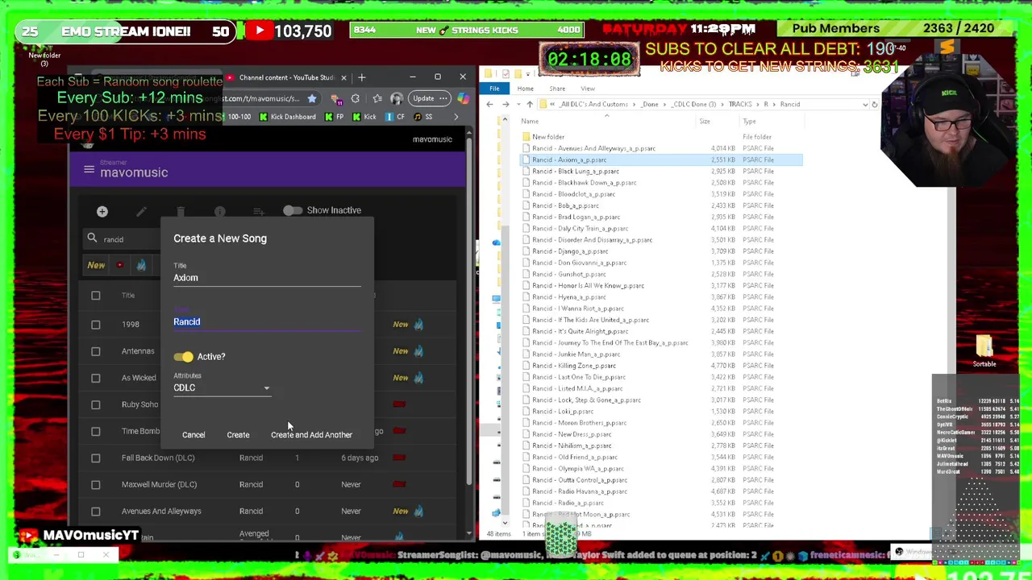The width and height of the screenshot is (1032, 580).
Task: Click the pencil edit song icon
Action: tap(141, 211)
